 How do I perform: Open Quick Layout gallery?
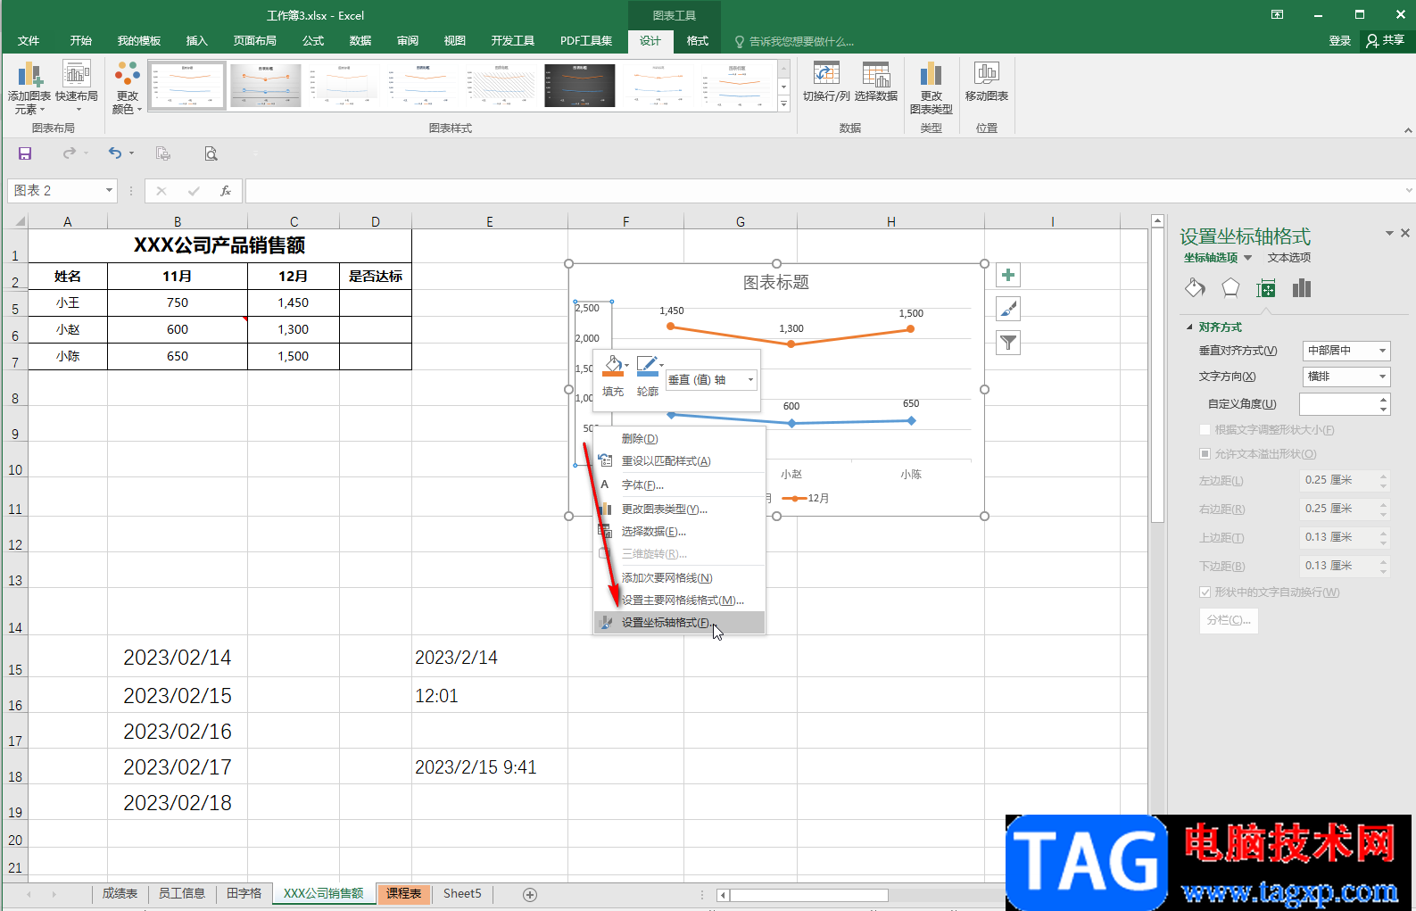click(x=77, y=87)
